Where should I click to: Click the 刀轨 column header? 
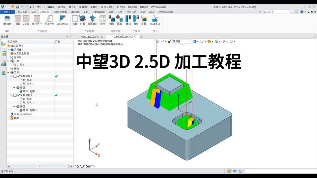coord(64,42)
